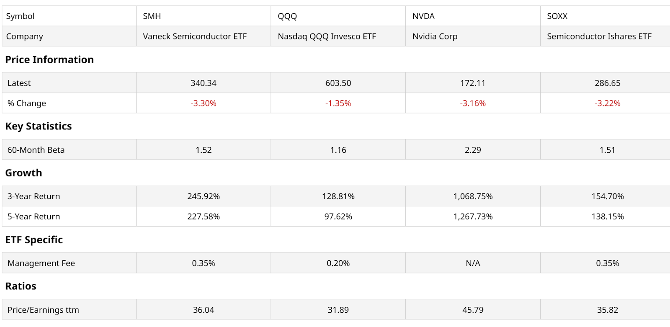Click the Key Statistics section heading
The image size is (670, 327).
(39, 126)
